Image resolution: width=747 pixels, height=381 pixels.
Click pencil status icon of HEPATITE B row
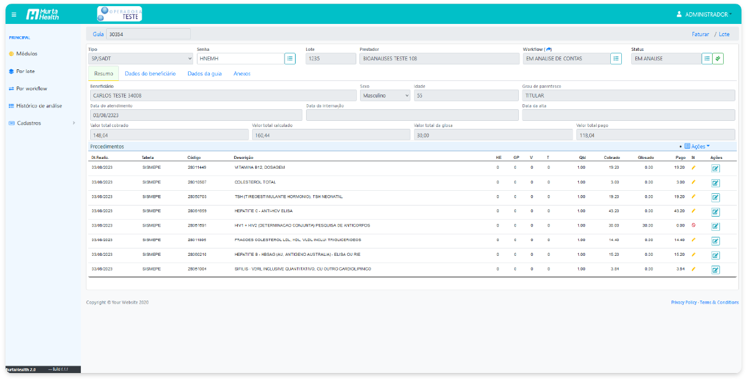click(694, 254)
